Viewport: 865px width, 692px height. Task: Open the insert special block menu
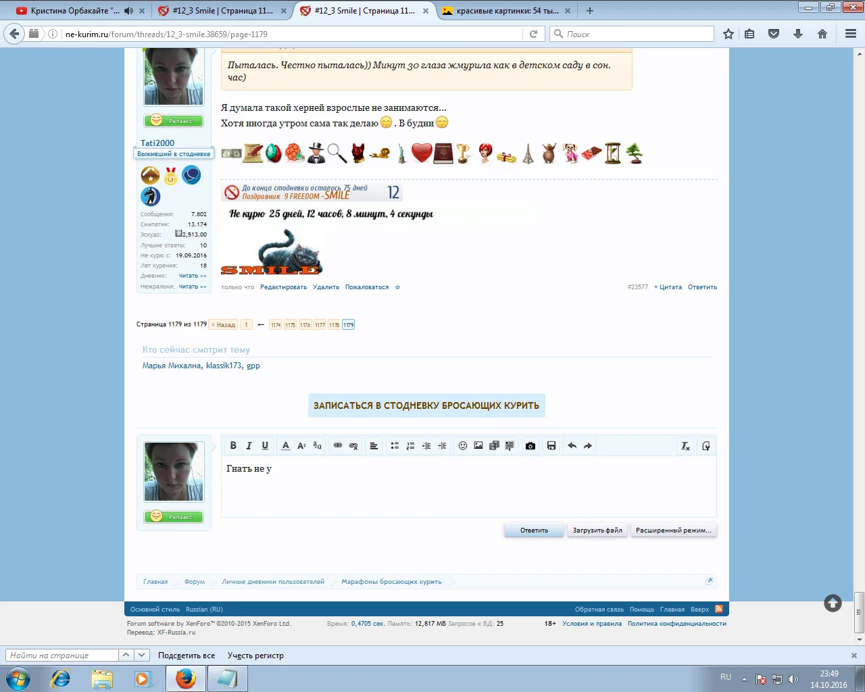(510, 446)
